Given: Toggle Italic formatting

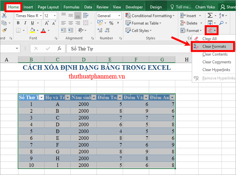Looking at the screenshot, I should pos(26,23).
